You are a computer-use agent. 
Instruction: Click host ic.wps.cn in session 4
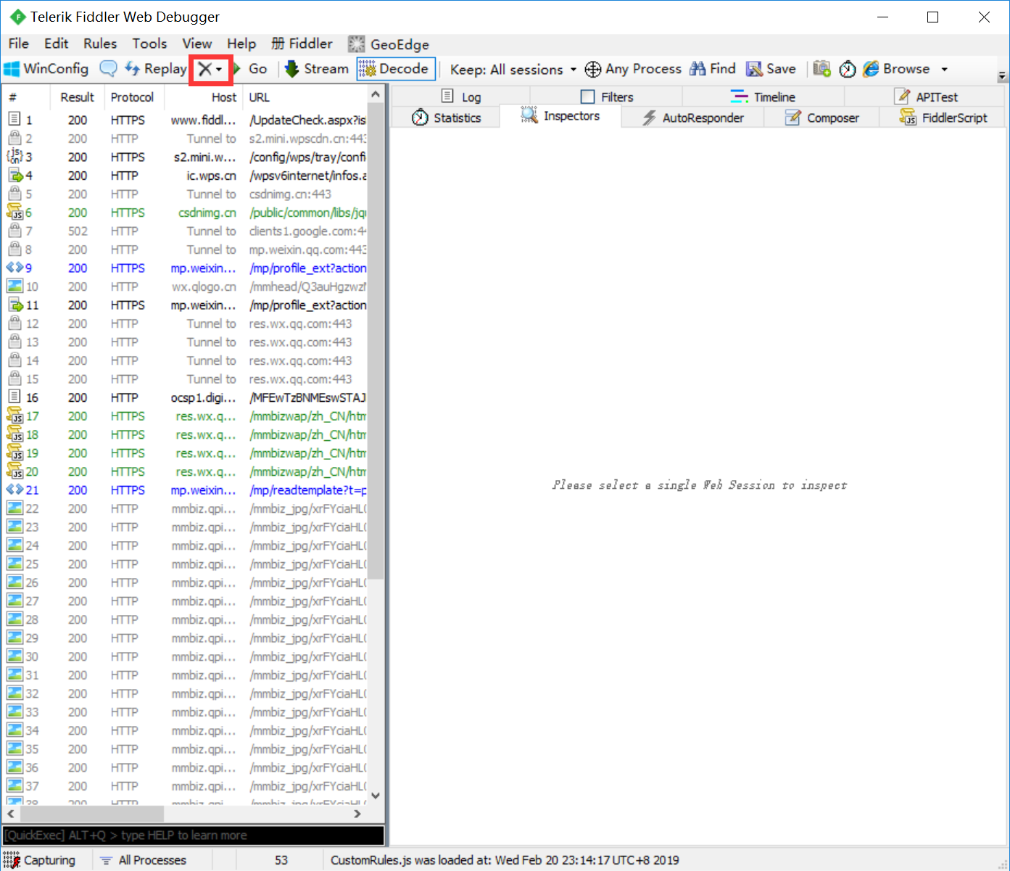click(211, 176)
